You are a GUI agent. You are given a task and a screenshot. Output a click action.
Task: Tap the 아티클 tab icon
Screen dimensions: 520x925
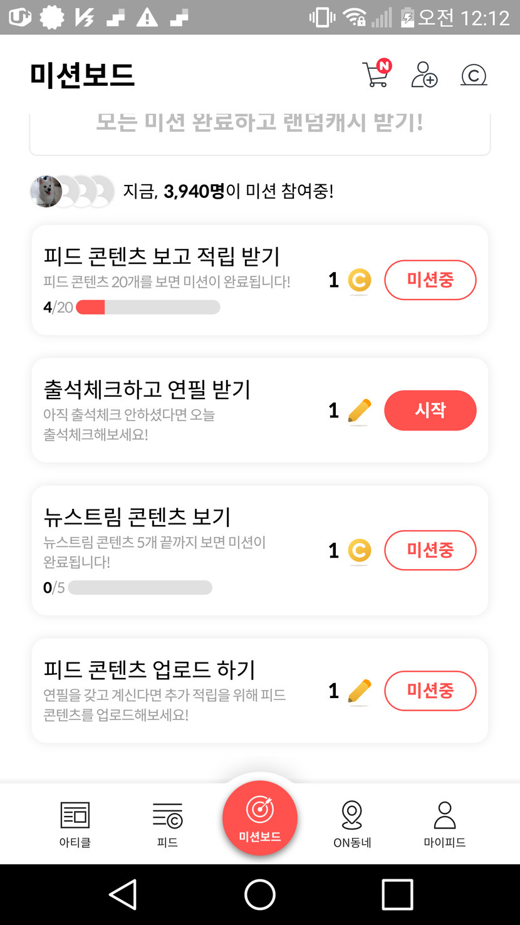[x=75, y=815]
